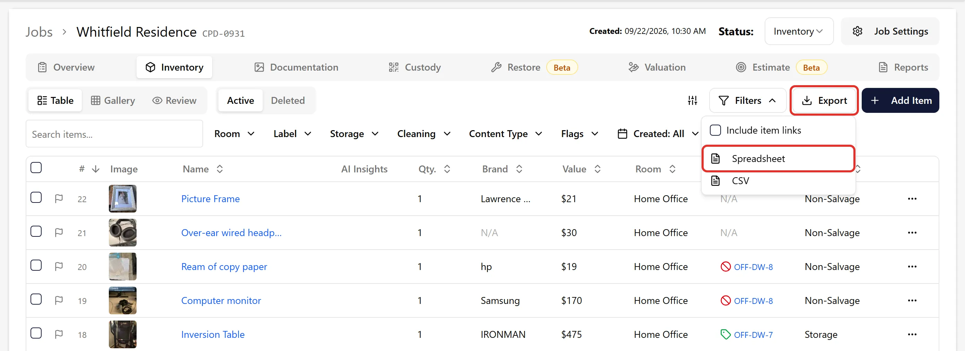Open more options for Inversion Table row
The width and height of the screenshot is (965, 351).
pos(912,334)
